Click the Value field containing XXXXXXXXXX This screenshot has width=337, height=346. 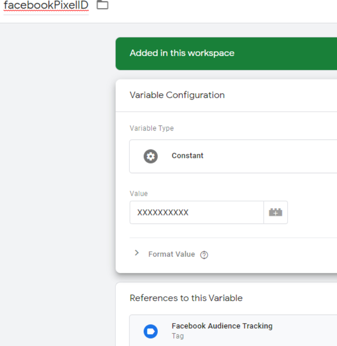(x=196, y=212)
